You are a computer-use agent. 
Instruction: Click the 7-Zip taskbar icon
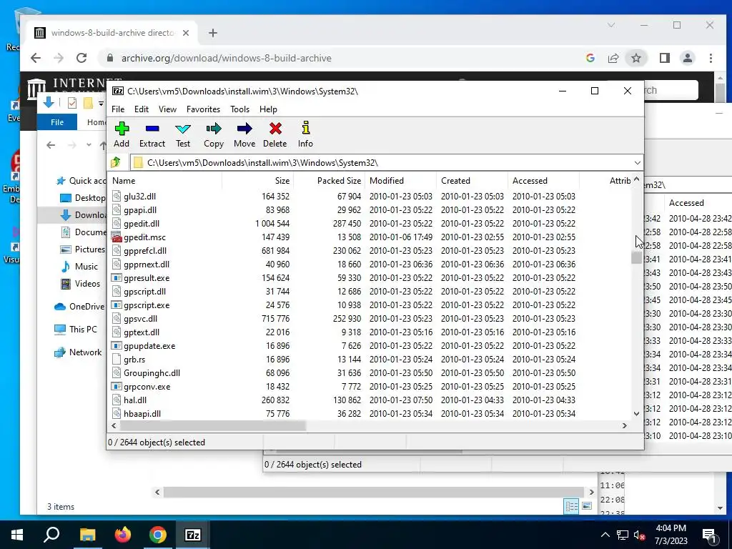193,535
